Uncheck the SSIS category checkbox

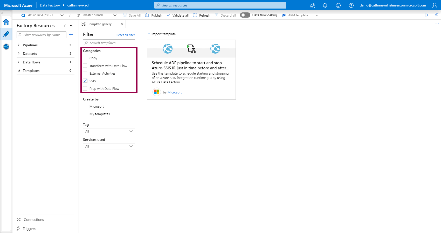85,81
